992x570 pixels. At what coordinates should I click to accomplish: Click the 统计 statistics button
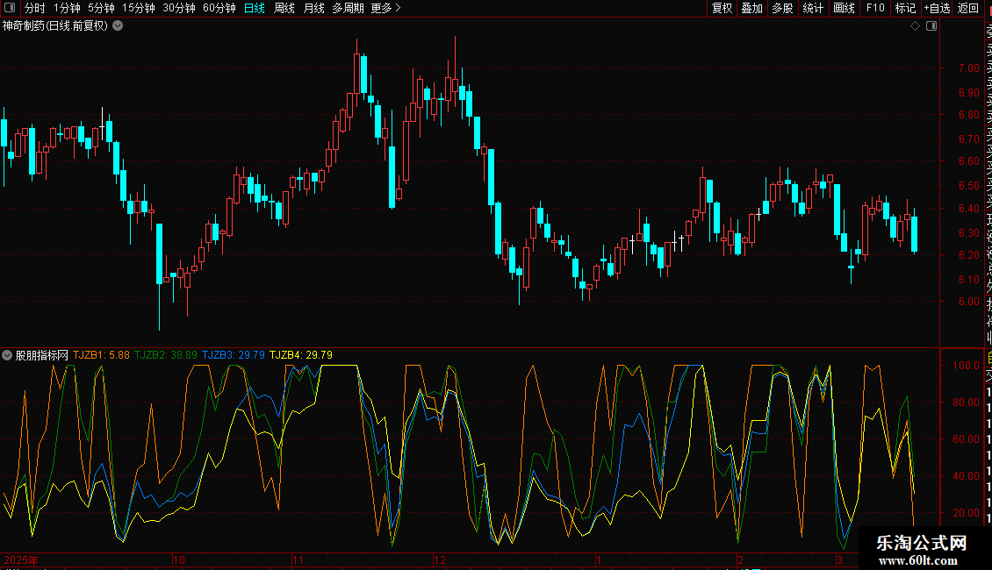813,8
